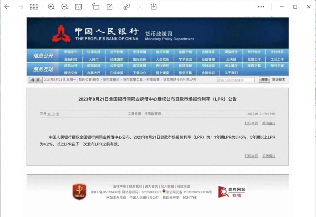Open the 人员招录 menu item

162,60
